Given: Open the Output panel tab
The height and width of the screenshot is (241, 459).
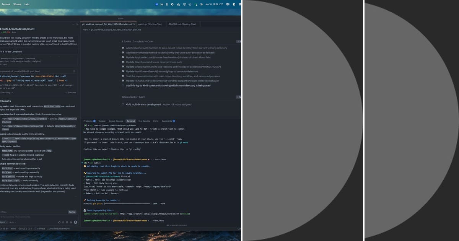Looking at the screenshot, I should point(102,121).
